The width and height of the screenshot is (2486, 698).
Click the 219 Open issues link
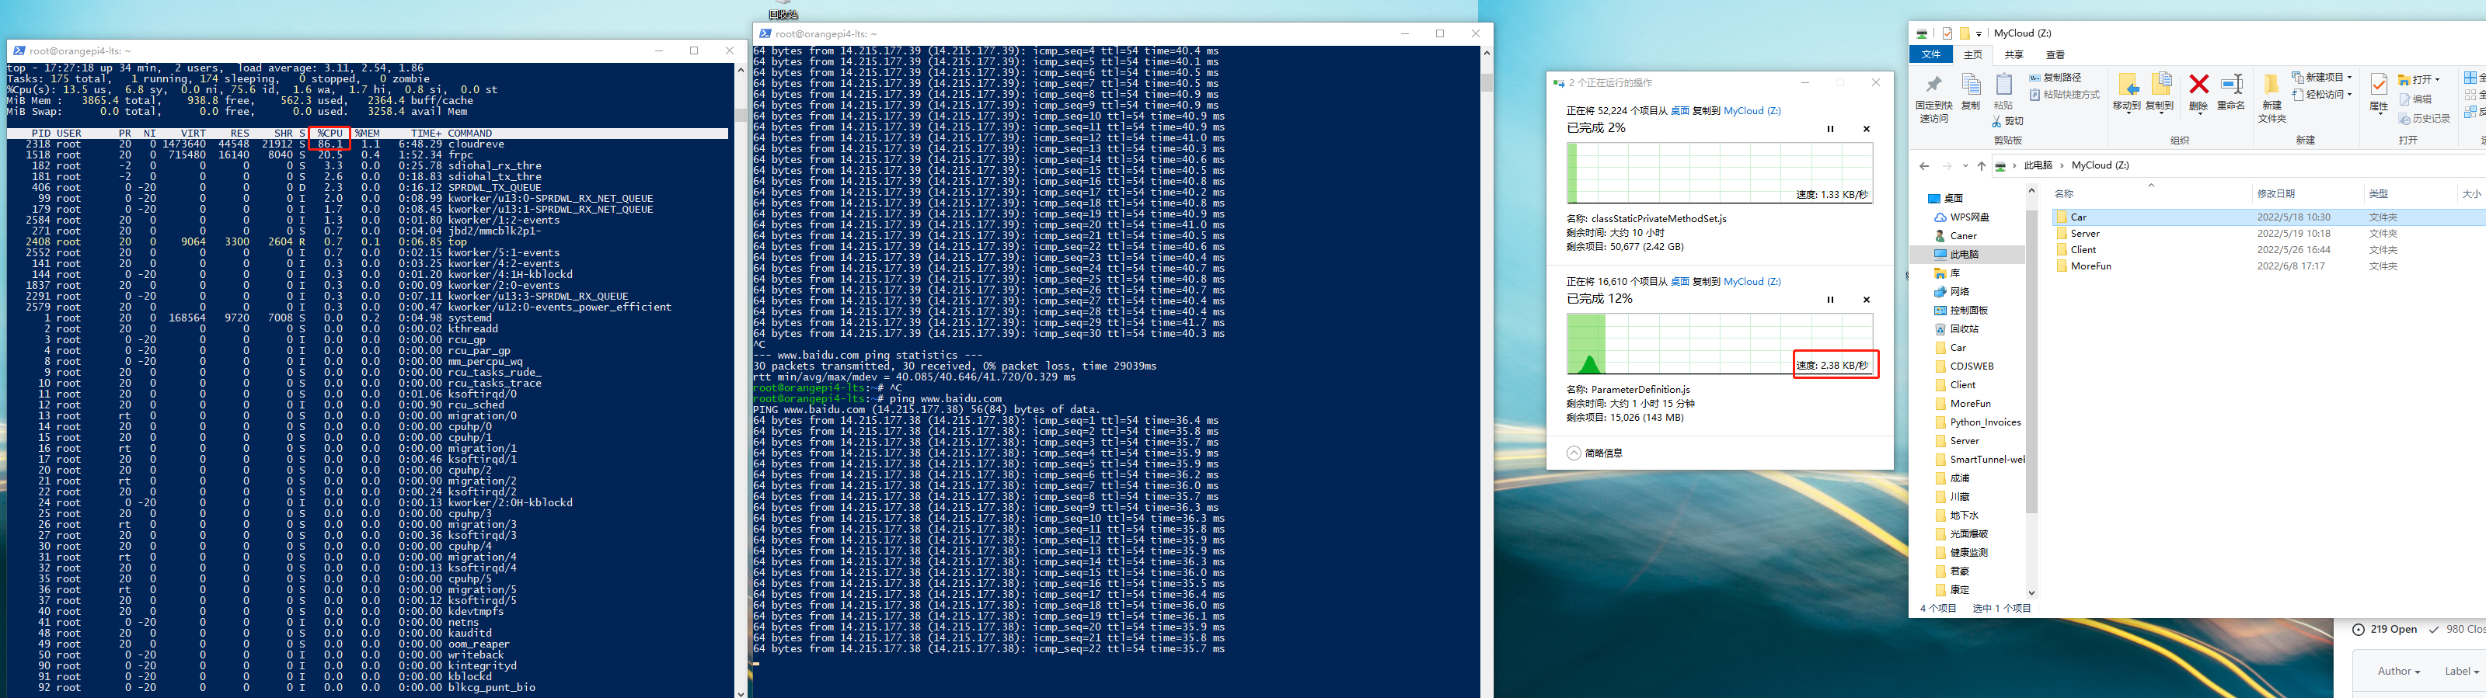click(2386, 630)
